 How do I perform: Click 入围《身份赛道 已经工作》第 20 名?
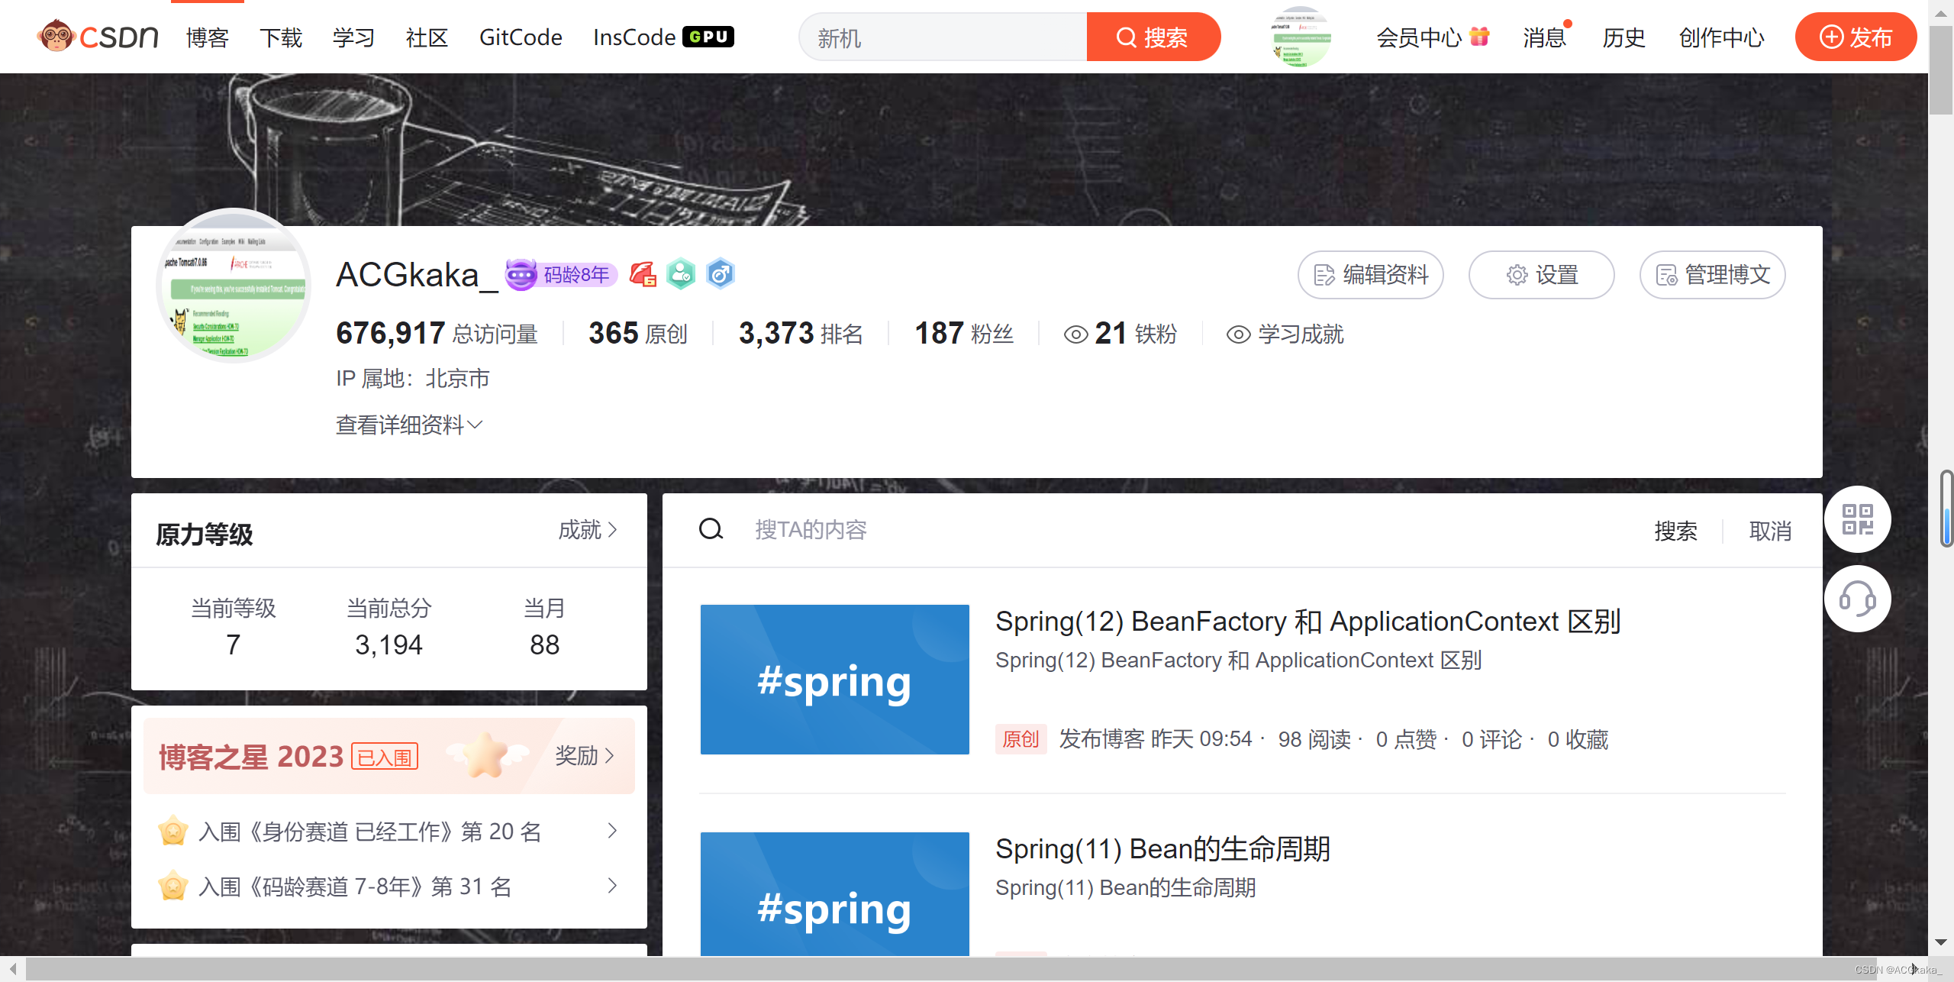pyautogui.click(x=370, y=831)
